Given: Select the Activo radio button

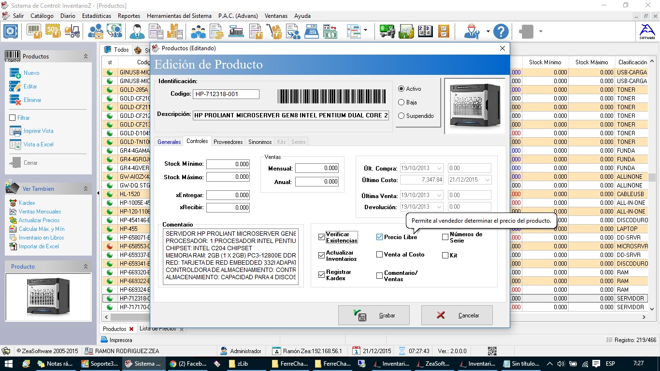Looking at the screenshot, I should pos(401,89).
